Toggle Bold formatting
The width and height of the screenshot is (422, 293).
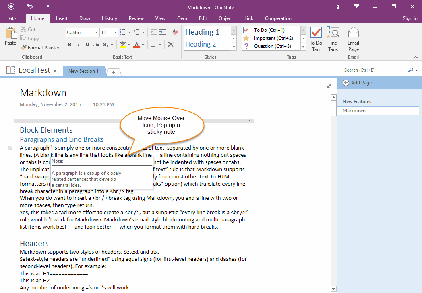pyautogui.click(x=70, y=45)
